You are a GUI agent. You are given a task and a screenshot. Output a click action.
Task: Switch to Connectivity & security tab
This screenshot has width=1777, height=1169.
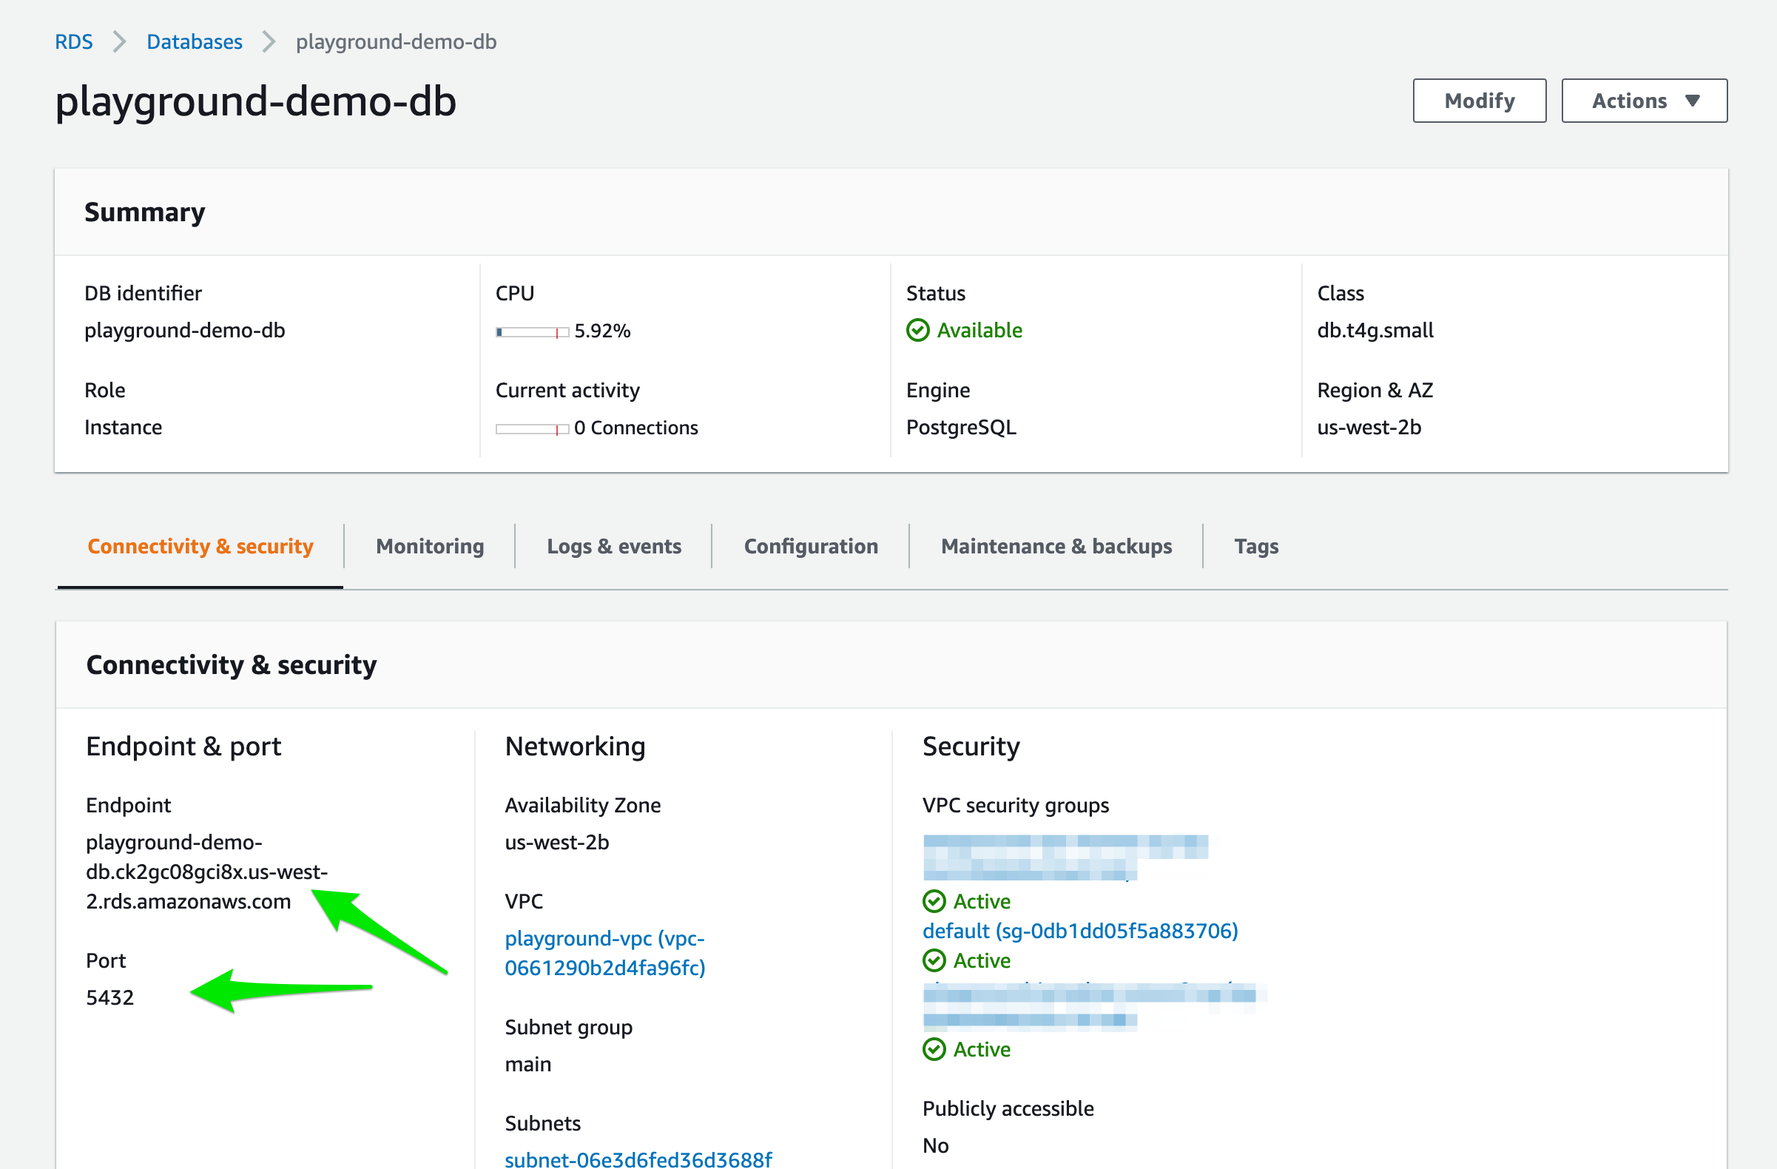(x=200, y=547)
